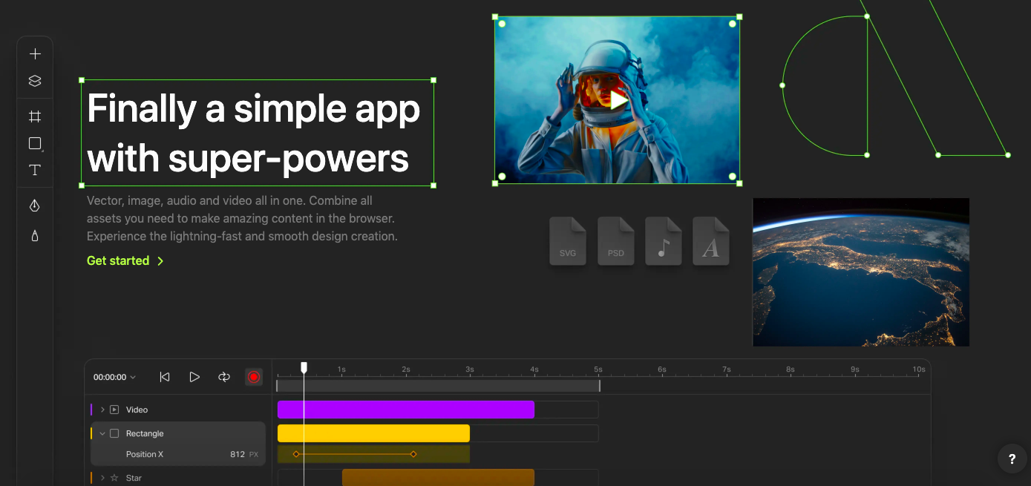The image size is (1031, 486).
Task: Click the plus Add icon in left toolbar
Action: [x=35, y=54]
